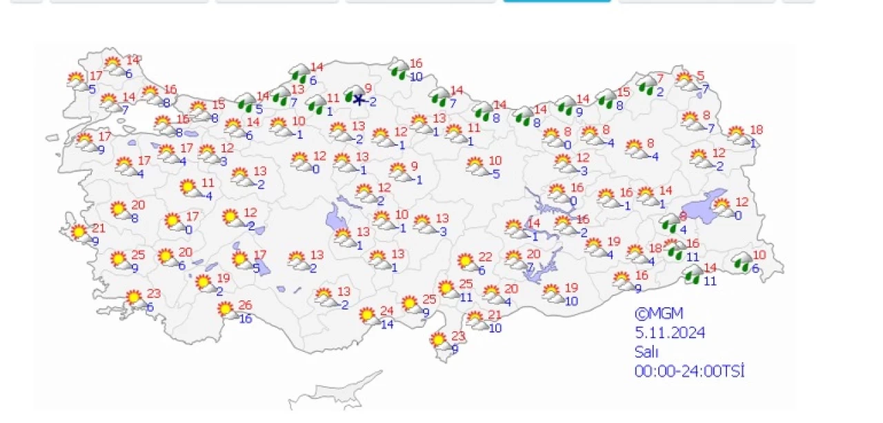Click the snow icon showing 9 and -2
This screenshot has height=423, width=883.
(x=356, y=97)
